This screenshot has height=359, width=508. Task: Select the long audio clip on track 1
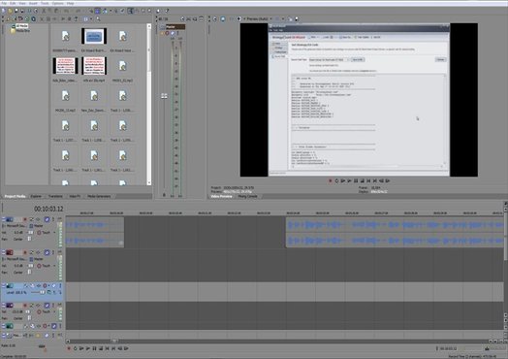[395, 233]
